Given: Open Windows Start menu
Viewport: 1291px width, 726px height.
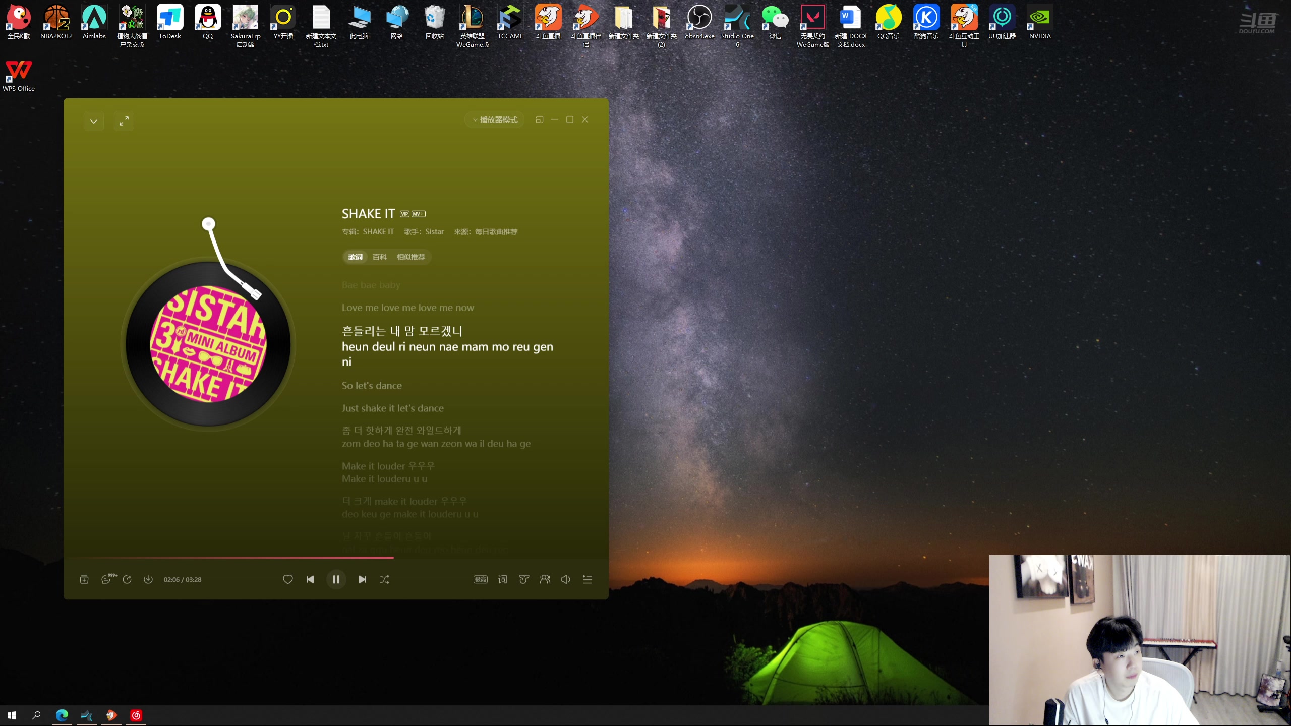Looking at the screenshot, I should [x=12, y=715].
